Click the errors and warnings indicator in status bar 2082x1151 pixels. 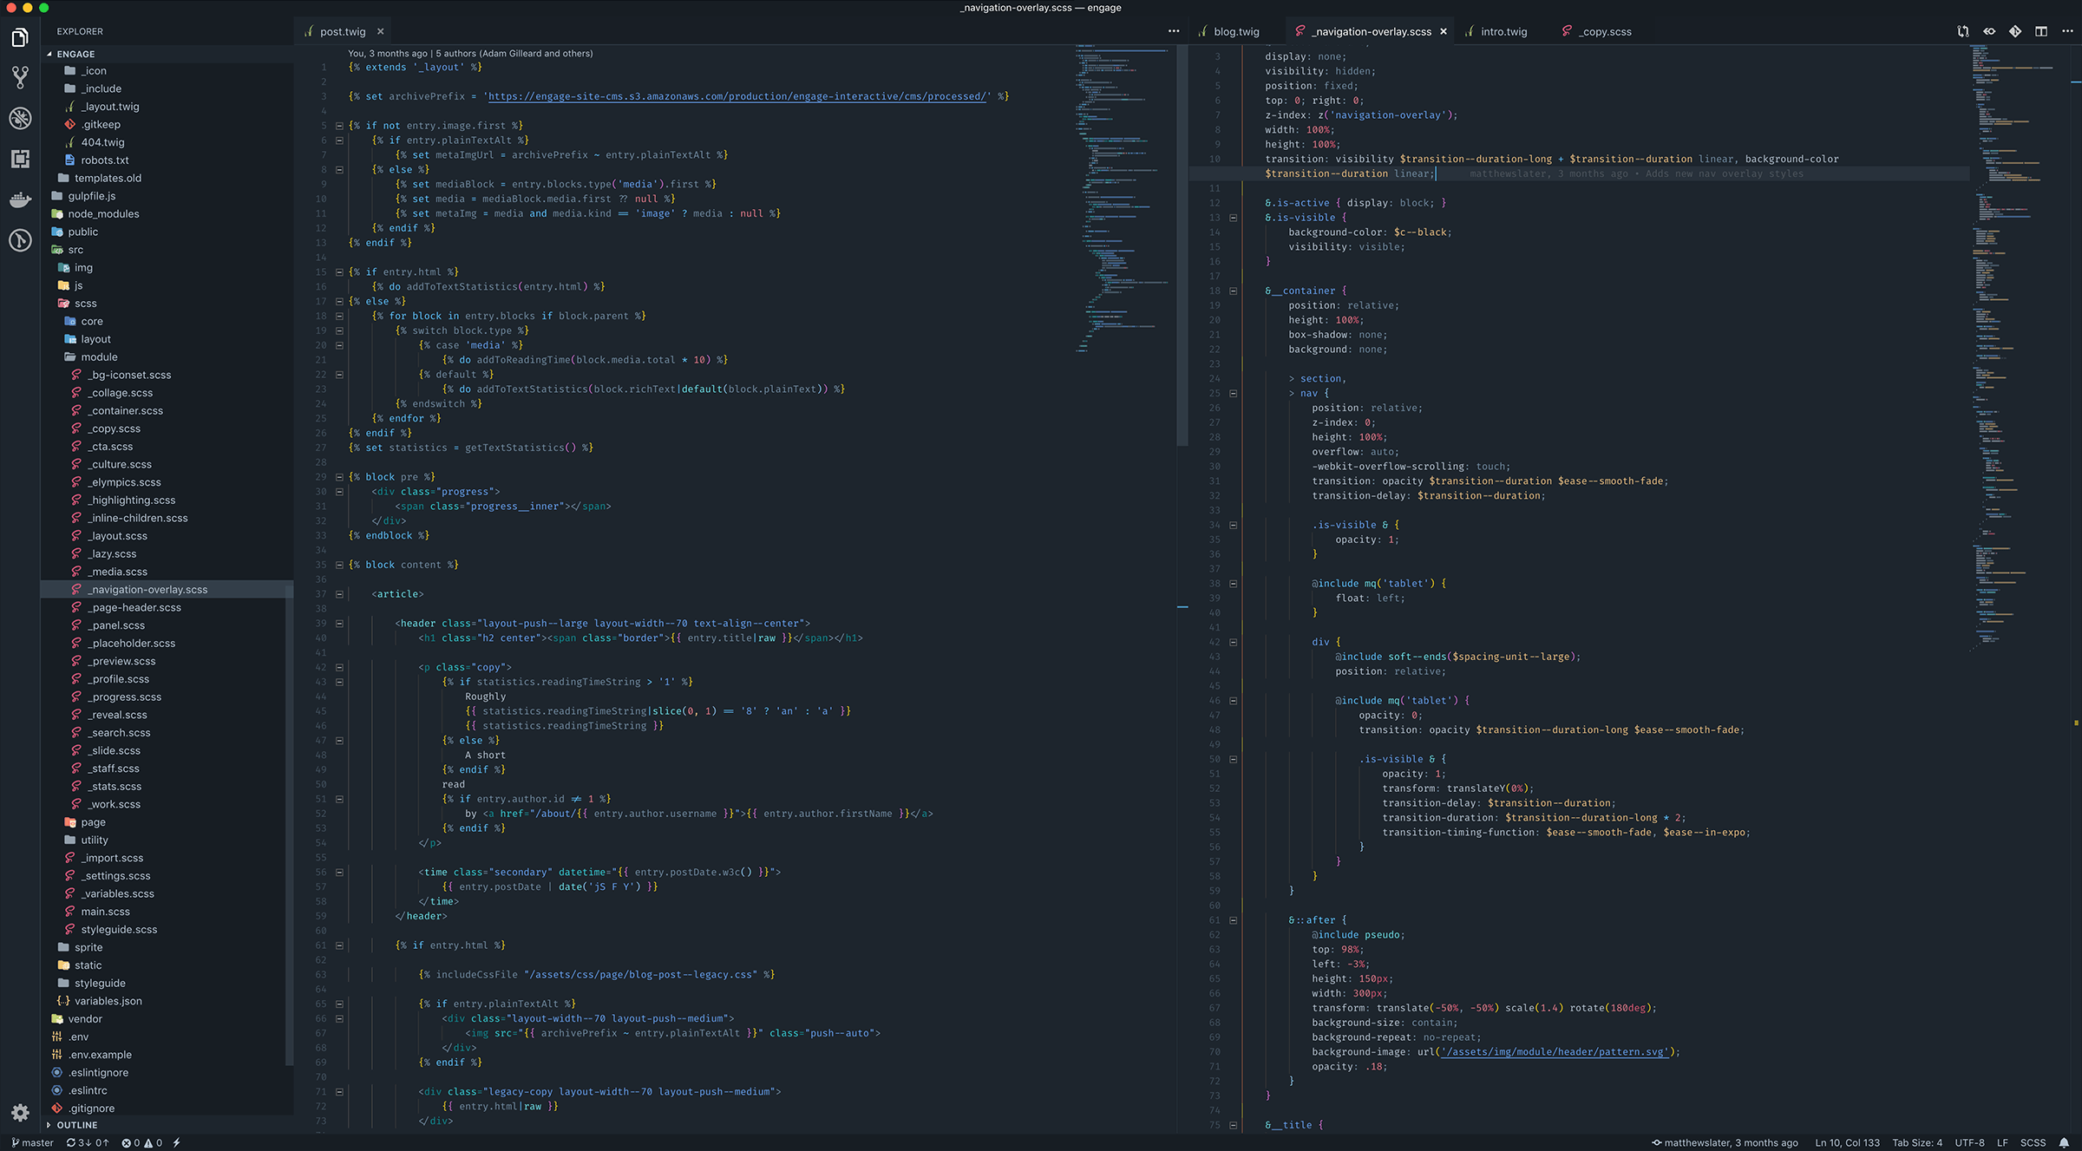[x=144, y=1142]
